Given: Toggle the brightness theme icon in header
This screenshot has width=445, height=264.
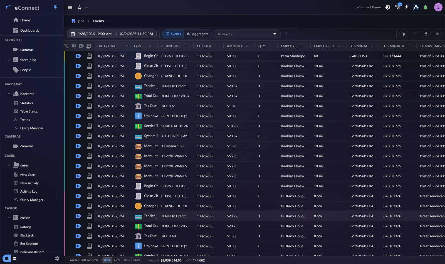Looking at the screenshot, I should pos(388,7).
